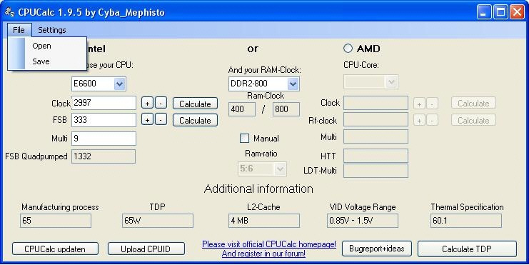Open the Settings menu
This screenshot has height=265, width=529.
[51, 30]
